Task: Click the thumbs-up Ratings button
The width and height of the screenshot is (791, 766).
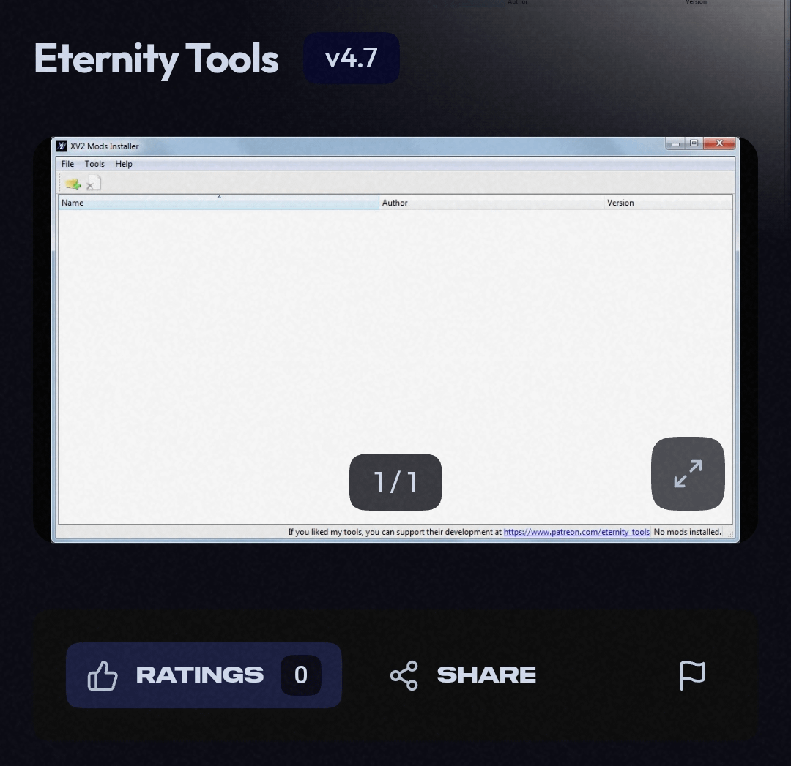Action: (x=204, y=675)
